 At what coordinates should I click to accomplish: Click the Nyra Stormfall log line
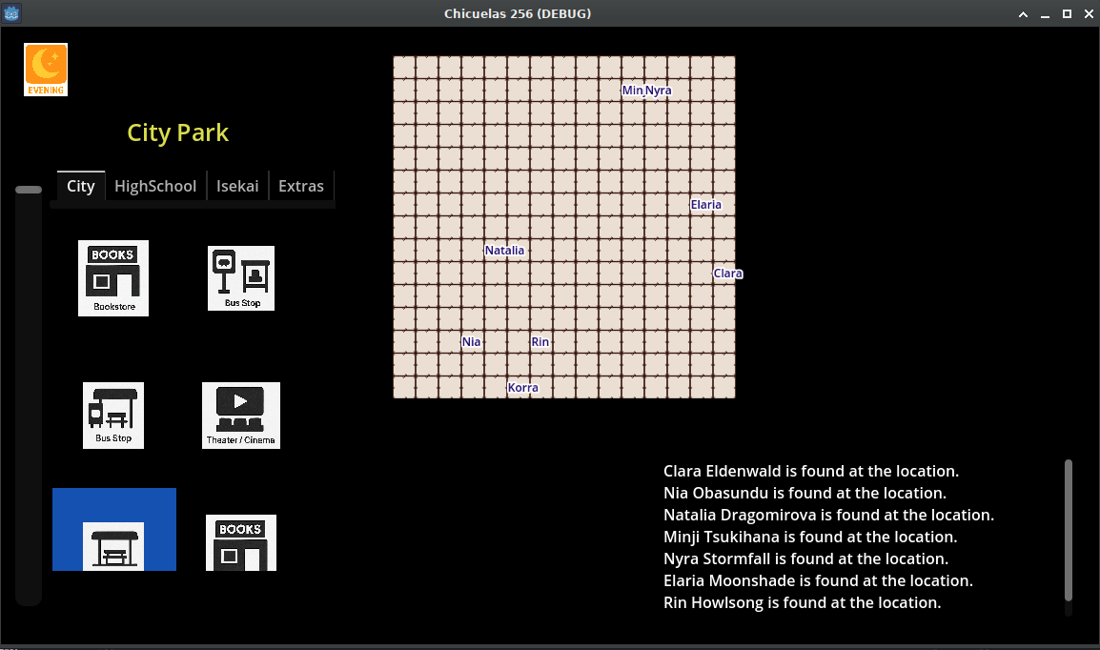pos(806,559)
